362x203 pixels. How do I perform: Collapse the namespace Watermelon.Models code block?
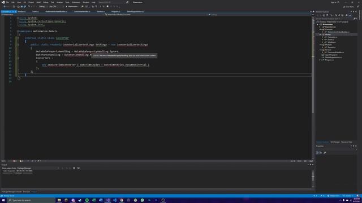[18, 31]
